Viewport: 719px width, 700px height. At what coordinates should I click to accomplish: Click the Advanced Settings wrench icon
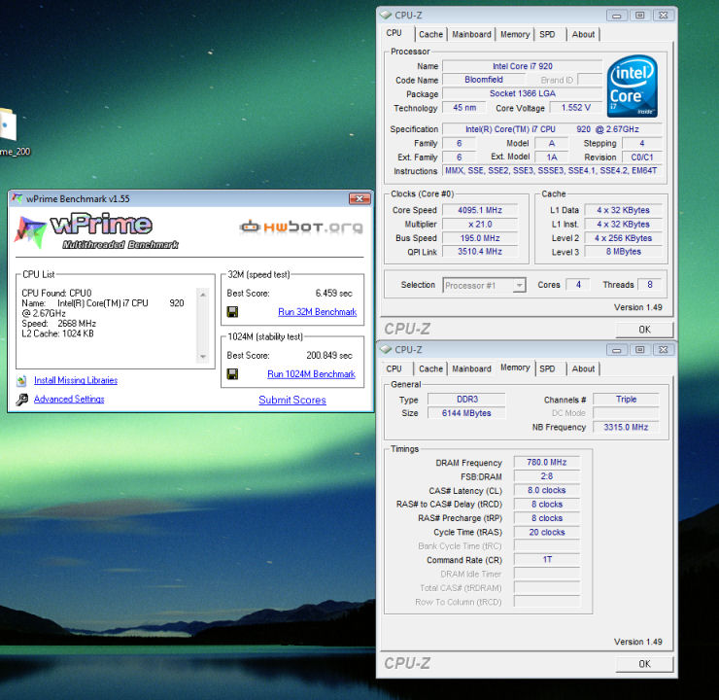(x=21, y=400)
